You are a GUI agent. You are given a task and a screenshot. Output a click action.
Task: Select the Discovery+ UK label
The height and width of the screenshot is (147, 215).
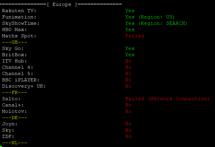(24, 86)
